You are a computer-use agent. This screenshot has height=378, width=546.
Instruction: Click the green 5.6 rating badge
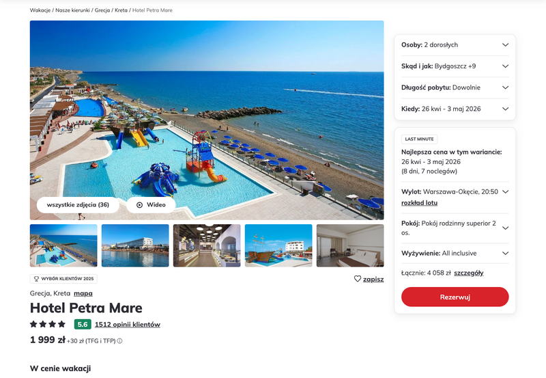coord(83,324)
